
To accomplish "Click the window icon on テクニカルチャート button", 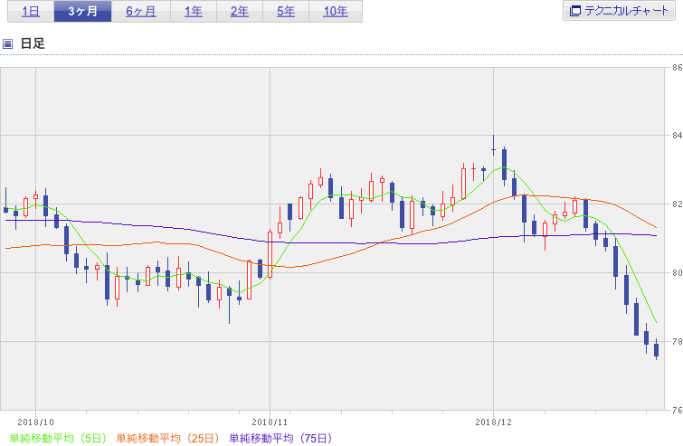I will pyautogui.click(x=575, y=11).
